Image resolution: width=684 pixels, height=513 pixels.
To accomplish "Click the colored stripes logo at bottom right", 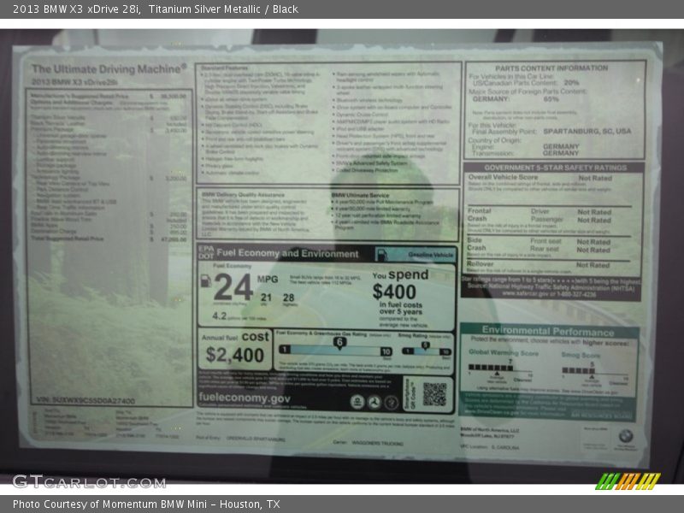I will pos(628,481).
